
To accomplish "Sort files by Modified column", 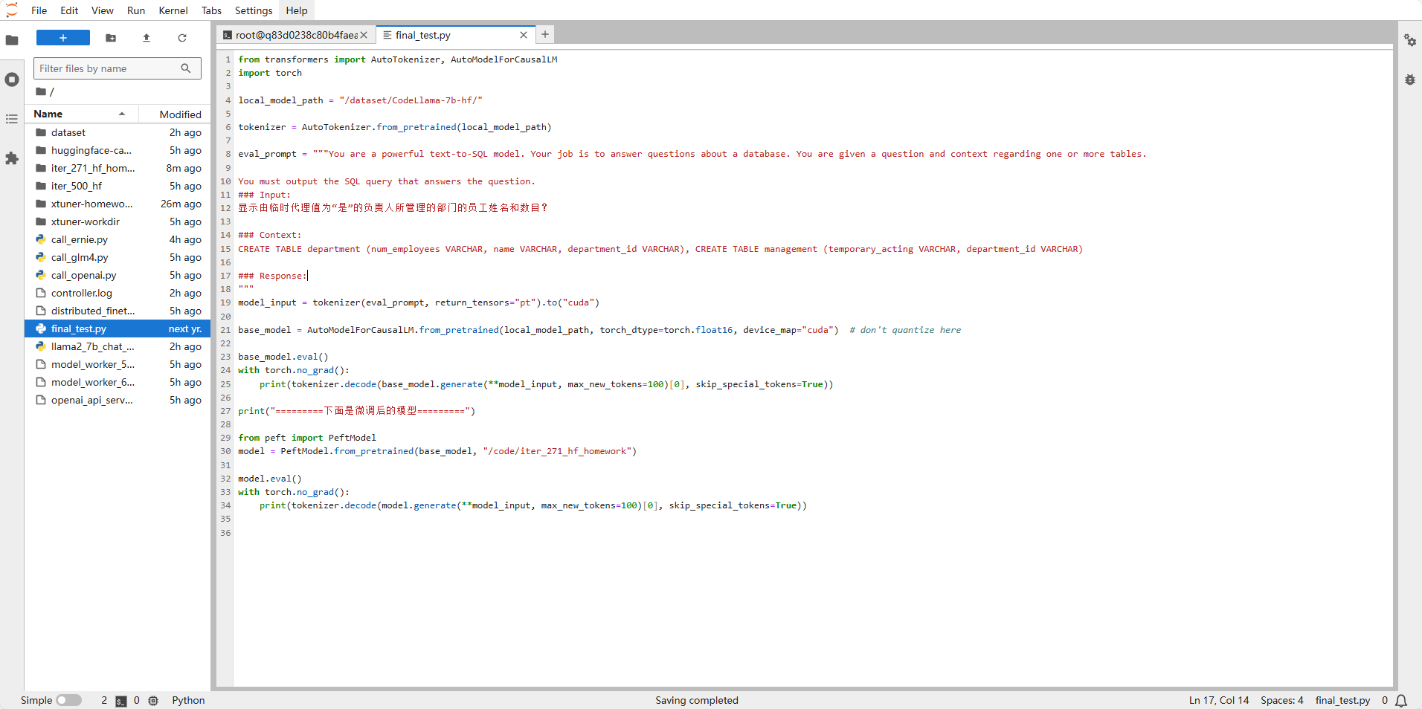I will pyautogui.click(x=180, y=114).
